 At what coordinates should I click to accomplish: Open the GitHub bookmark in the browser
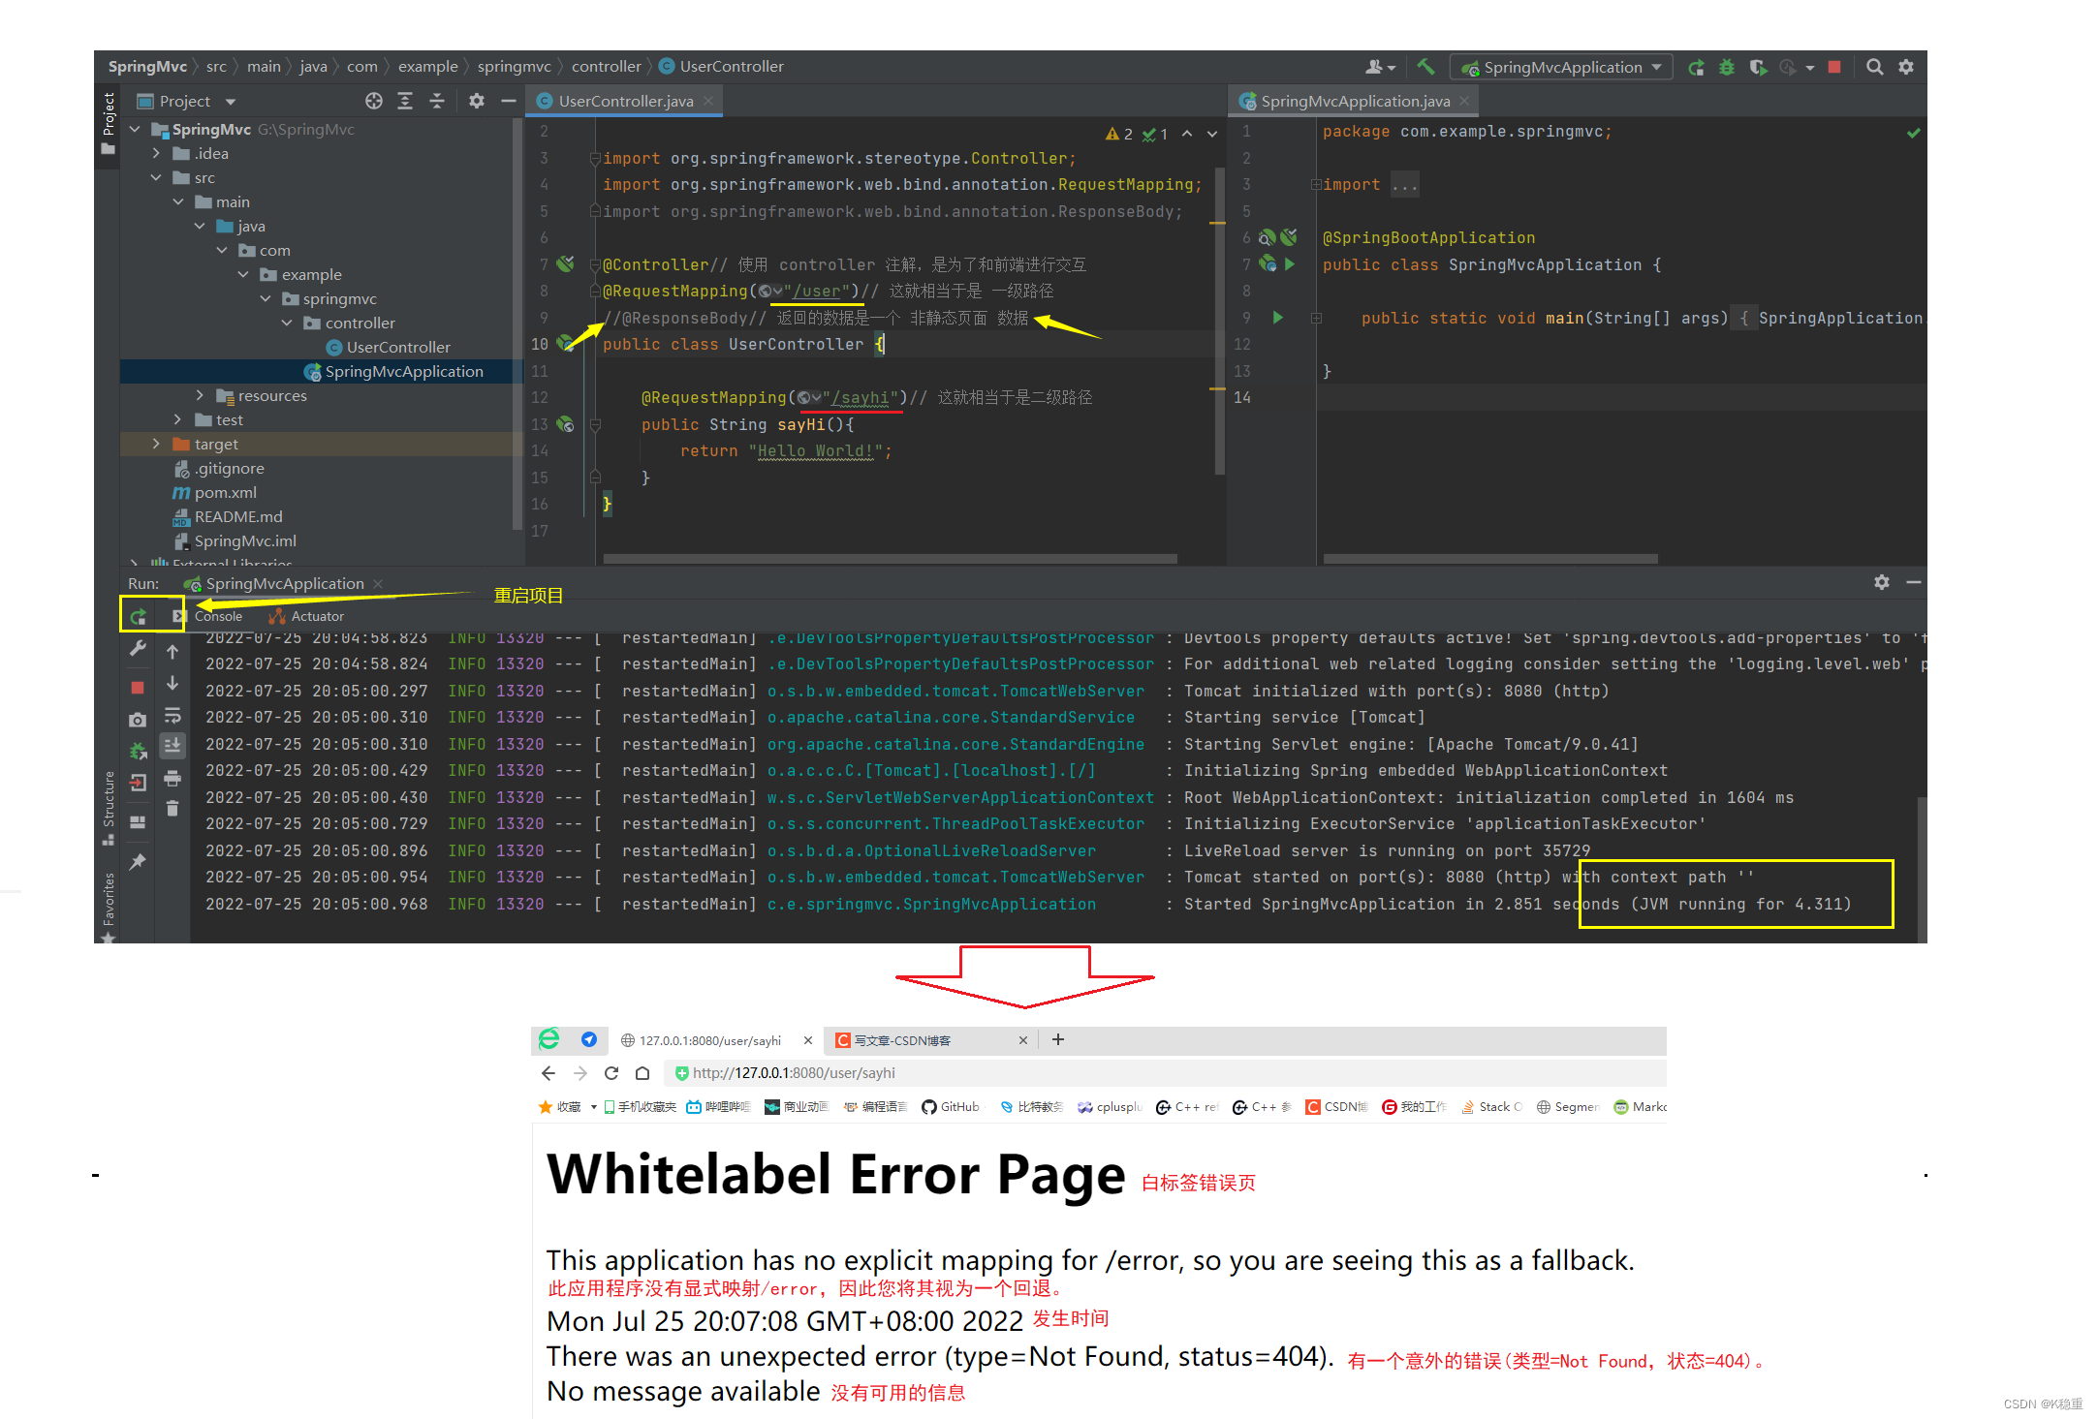pyautogui.click(x=951, y=1106)
